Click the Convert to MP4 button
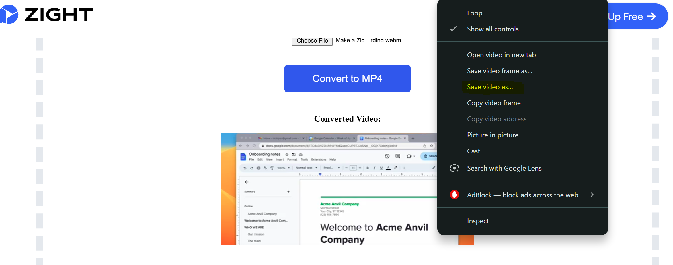The width and height of the screenshot is (673, 265). coord(347,78)
